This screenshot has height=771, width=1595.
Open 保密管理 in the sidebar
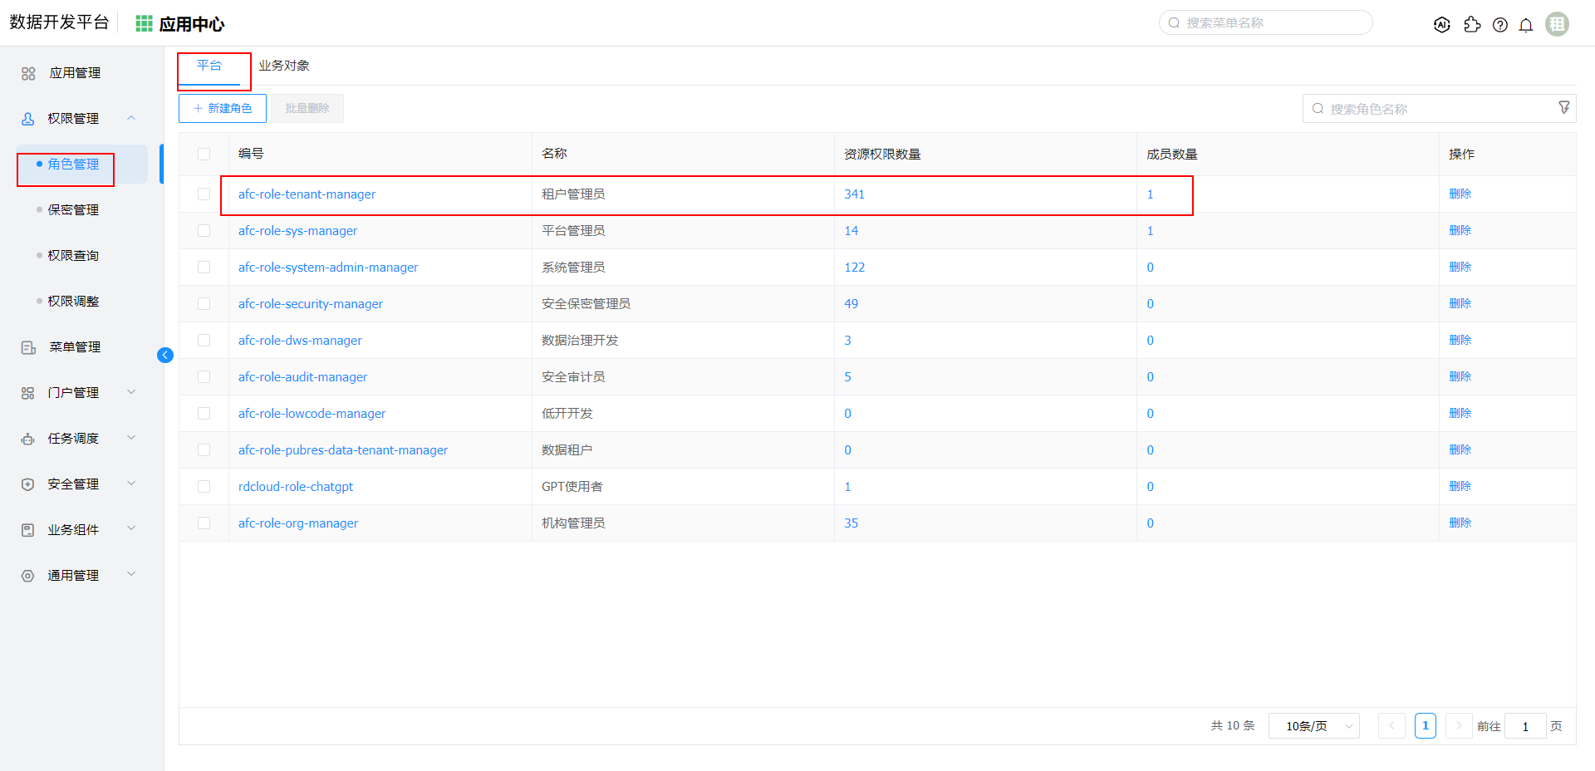tap(73, 209)
